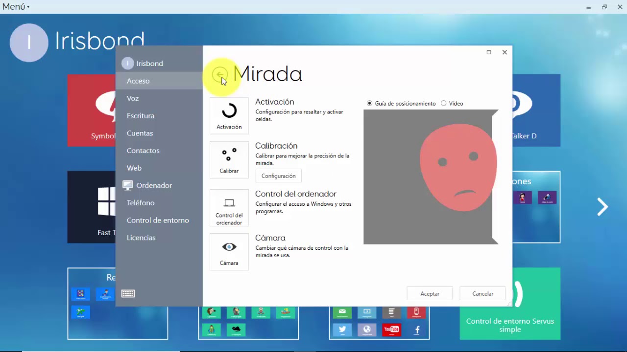Select Acceso in the settings sidebar

pos(159,81)
